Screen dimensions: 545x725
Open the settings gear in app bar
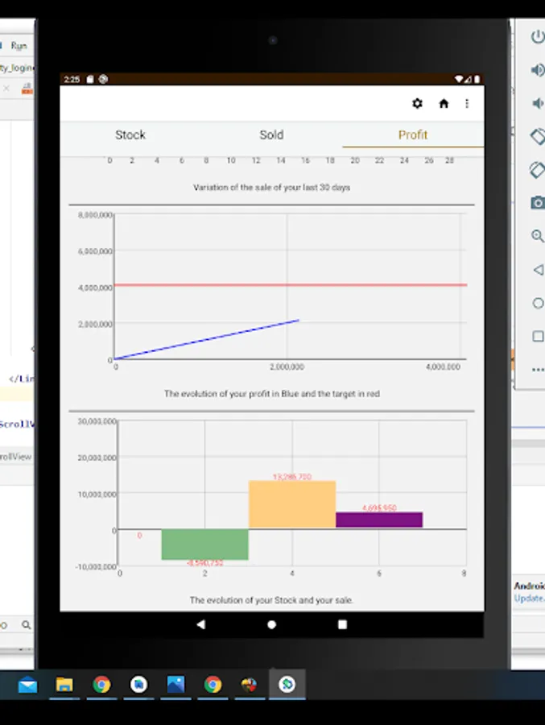(x=417, y=104)
